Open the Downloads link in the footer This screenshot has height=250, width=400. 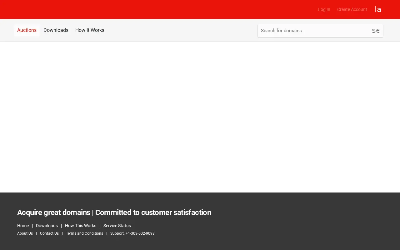[47, 226]
